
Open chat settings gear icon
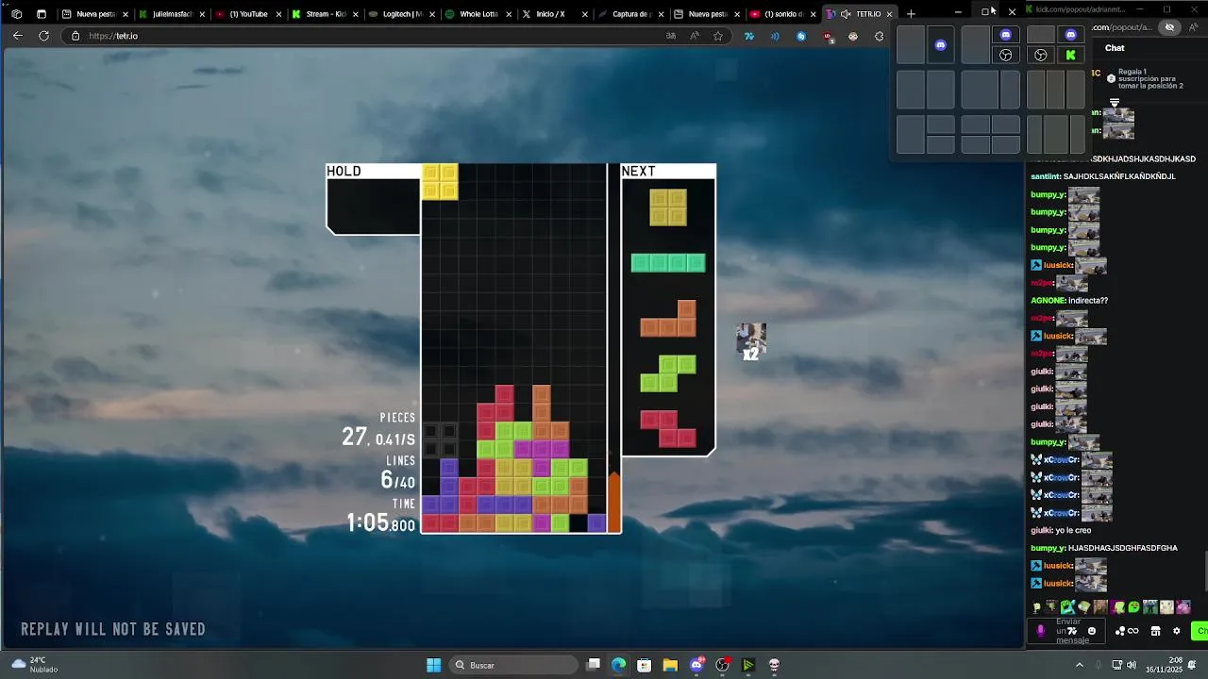tap(1176, 632)
